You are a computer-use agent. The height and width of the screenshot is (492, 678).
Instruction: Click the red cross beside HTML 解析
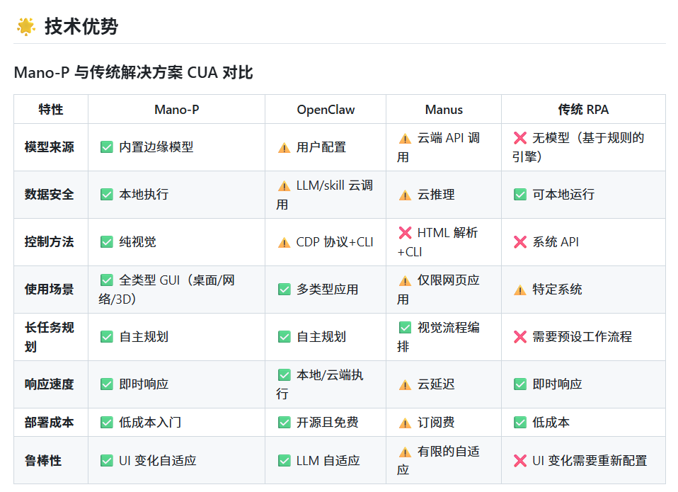405,233
